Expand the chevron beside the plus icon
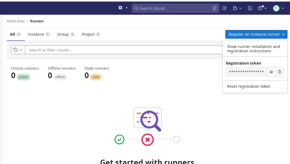Image resolution: width=290 pixels, height=164 pixels. [127, 8]
